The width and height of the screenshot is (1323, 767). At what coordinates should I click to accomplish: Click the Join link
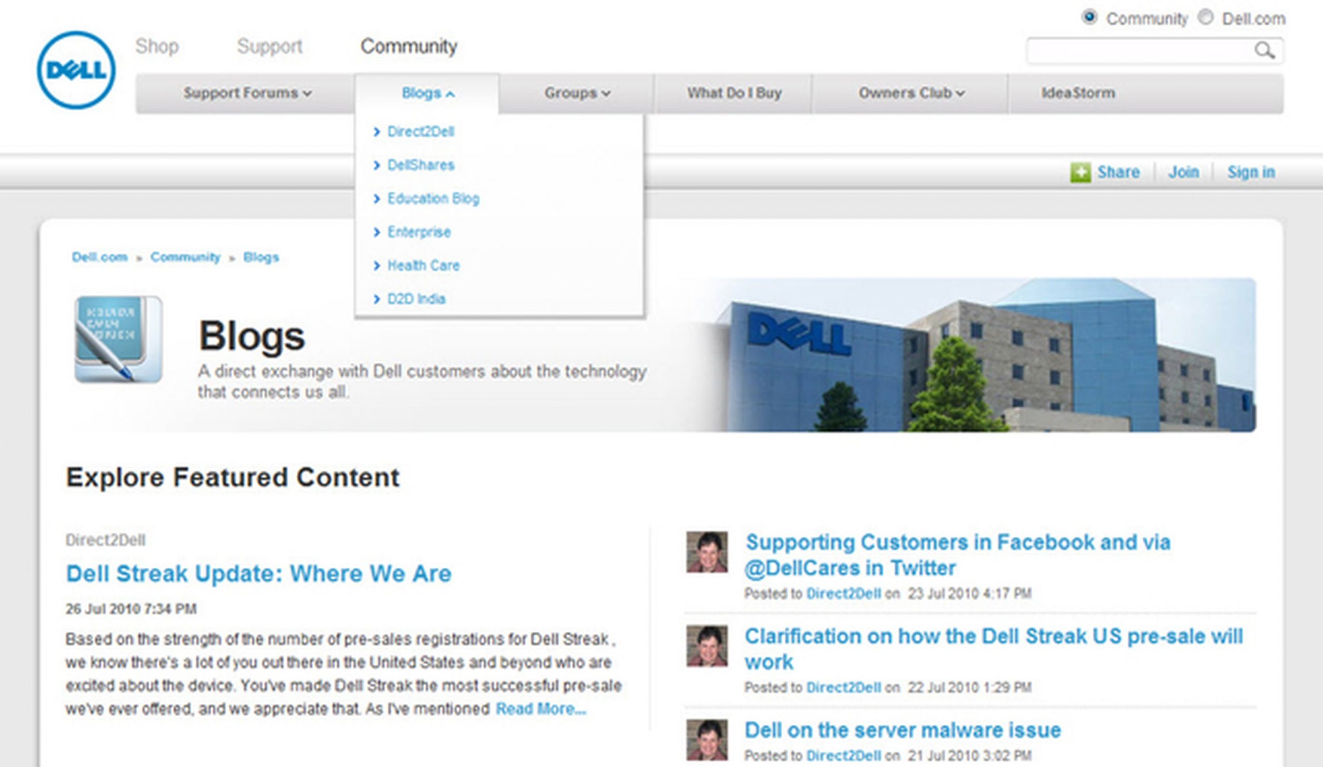pyautogui.click(x=1183, y=172)
